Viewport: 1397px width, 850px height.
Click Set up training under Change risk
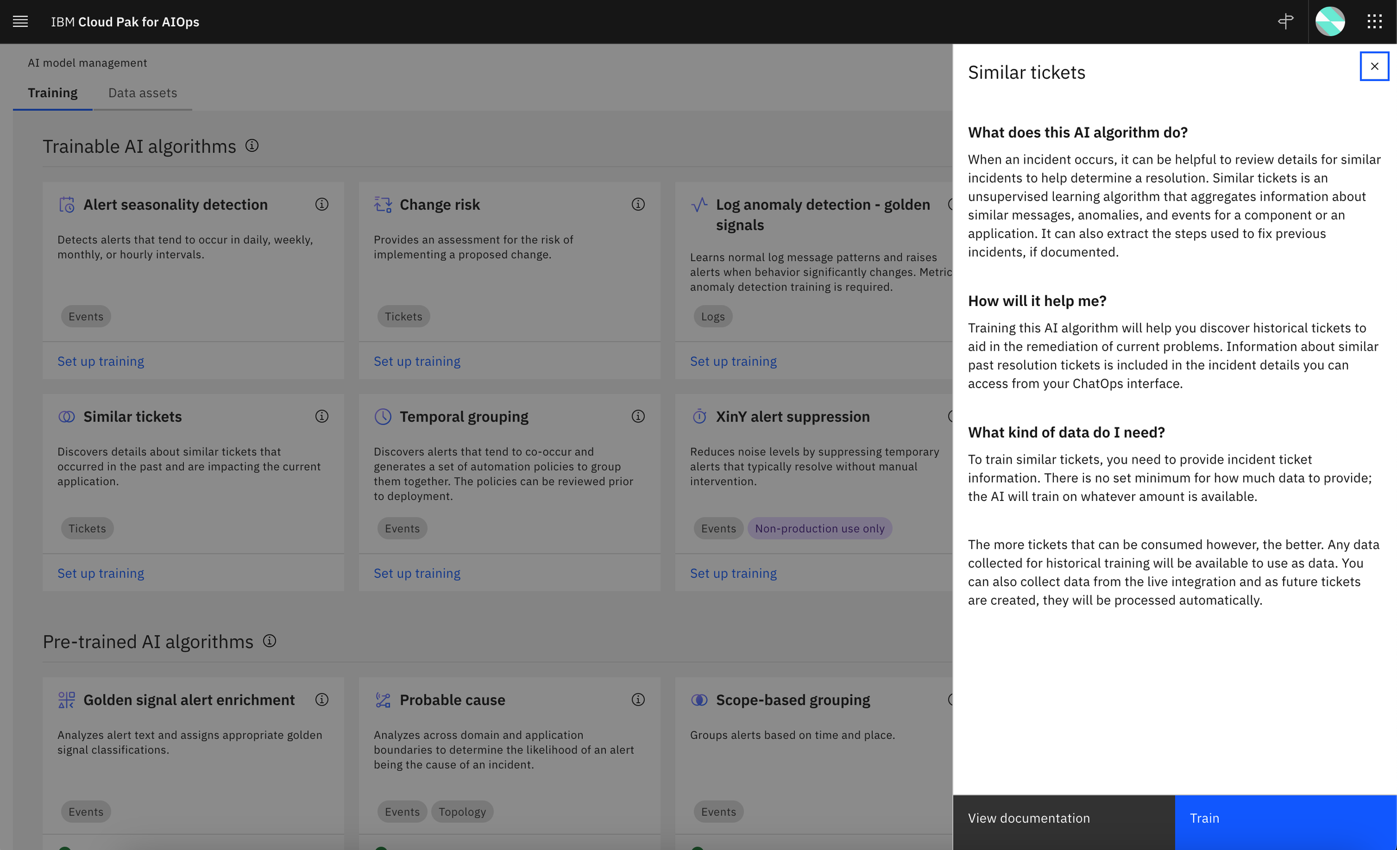pos(417,361)
